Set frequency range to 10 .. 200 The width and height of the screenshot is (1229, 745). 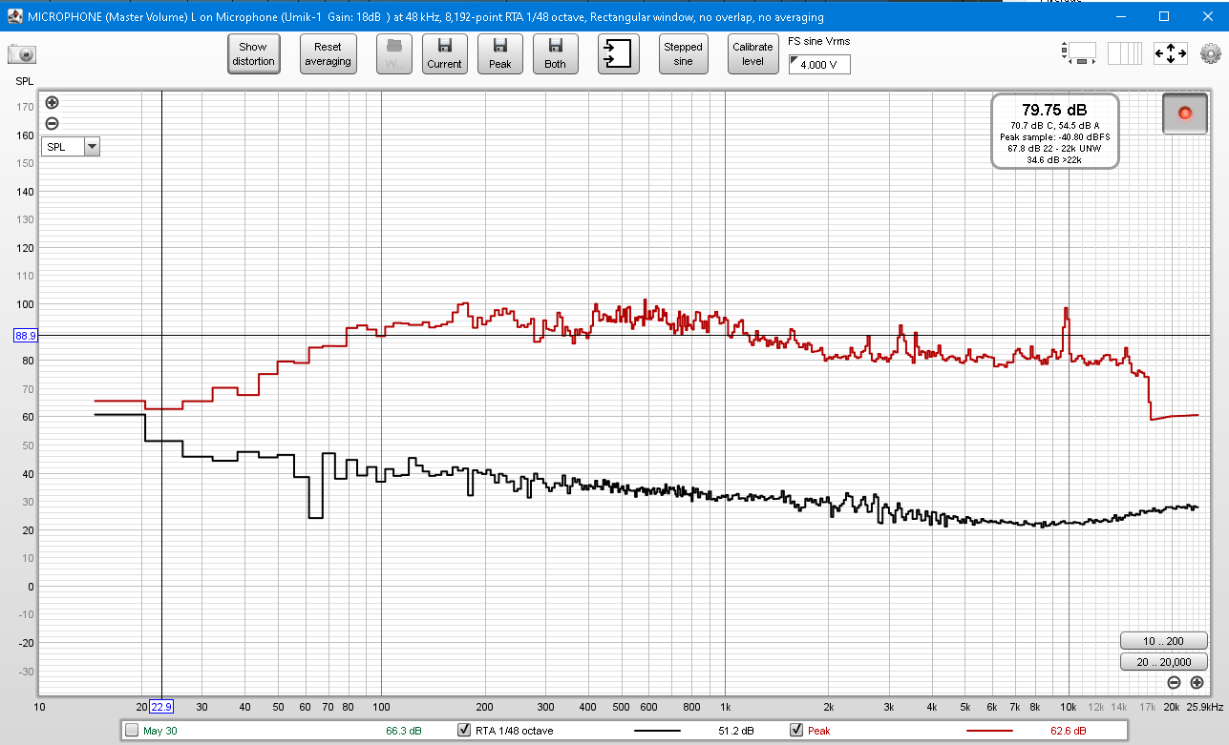coord(1163,641)
